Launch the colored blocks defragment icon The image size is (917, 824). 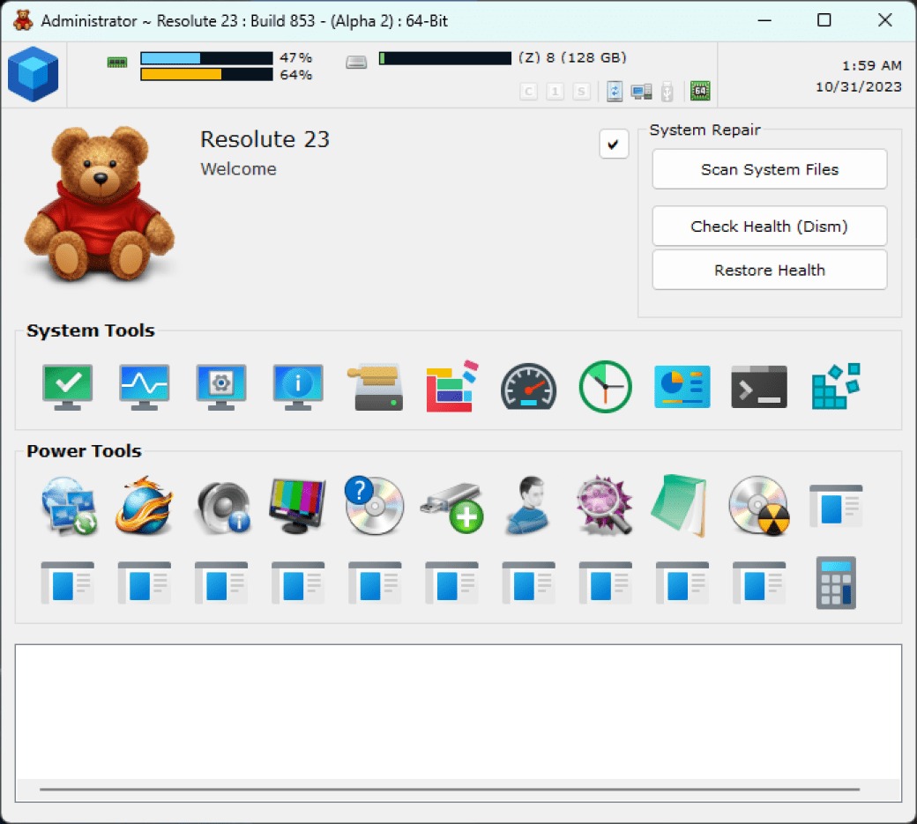[x=451, y=387]
